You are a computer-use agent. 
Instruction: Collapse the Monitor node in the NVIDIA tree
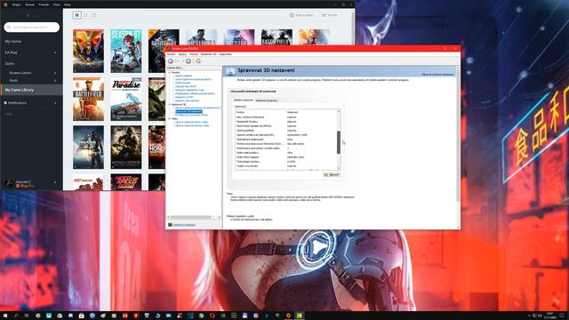(170, 73)
